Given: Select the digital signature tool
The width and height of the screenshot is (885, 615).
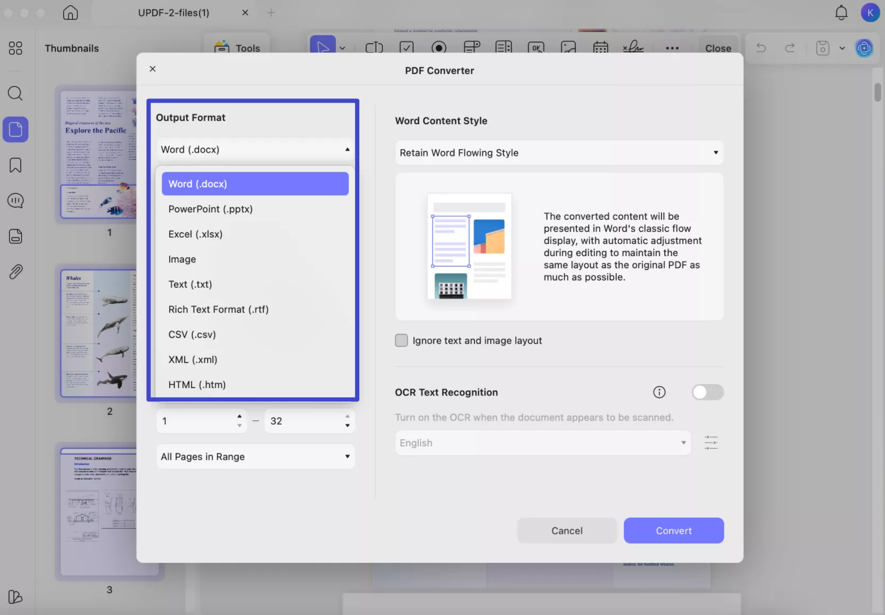Looking at the screenshot, I should tap(633, 48).
